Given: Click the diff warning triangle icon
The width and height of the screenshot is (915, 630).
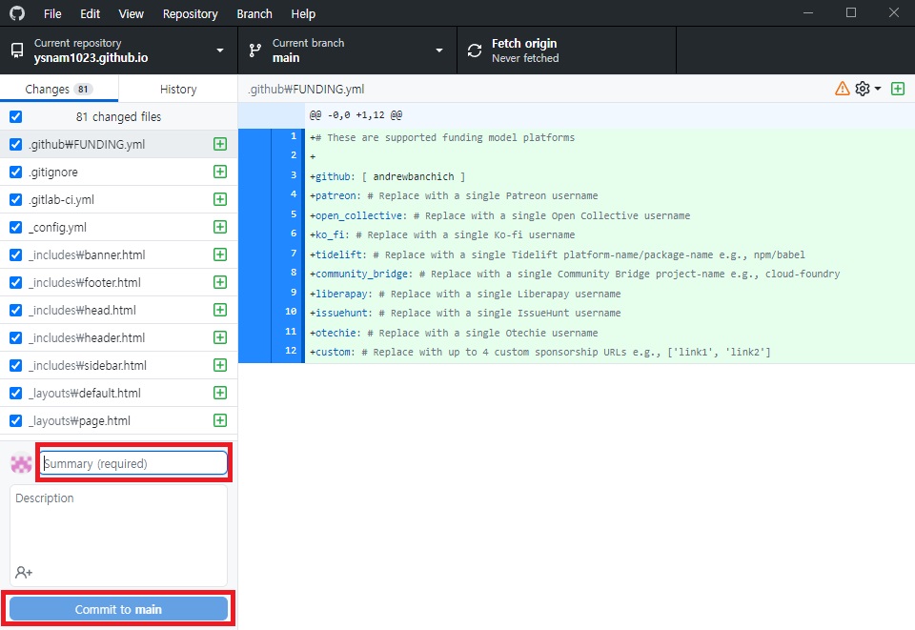Looking at the screenshot, I should click(842, 89).
